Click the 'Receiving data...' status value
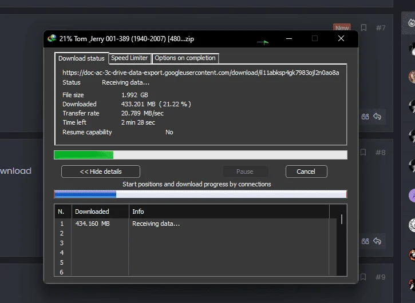 click(126, 82)
